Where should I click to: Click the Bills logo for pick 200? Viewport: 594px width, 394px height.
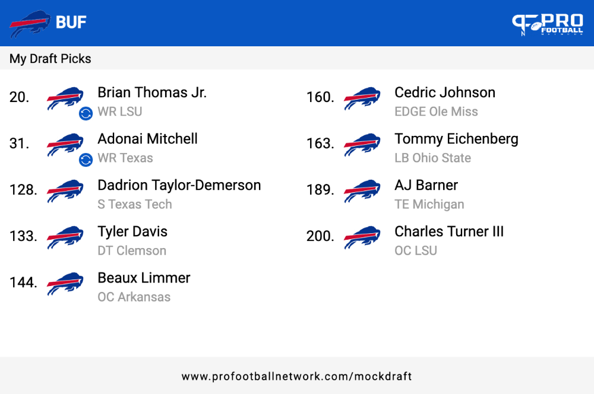click(x=362, y=237)
